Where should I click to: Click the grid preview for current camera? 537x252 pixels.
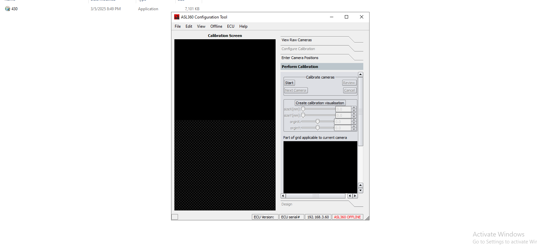pyautogui.click(x=320, y=167)
